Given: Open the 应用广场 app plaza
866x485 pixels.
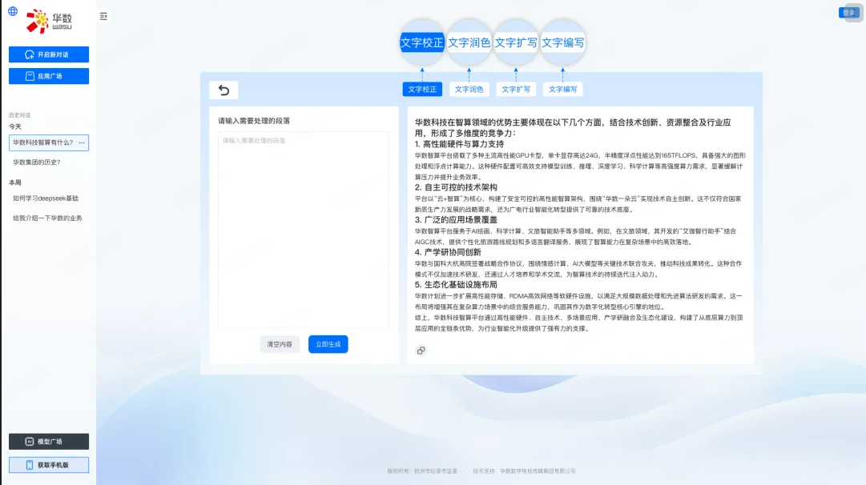Looking at the screenshot, I should click(x=49, y=76).
